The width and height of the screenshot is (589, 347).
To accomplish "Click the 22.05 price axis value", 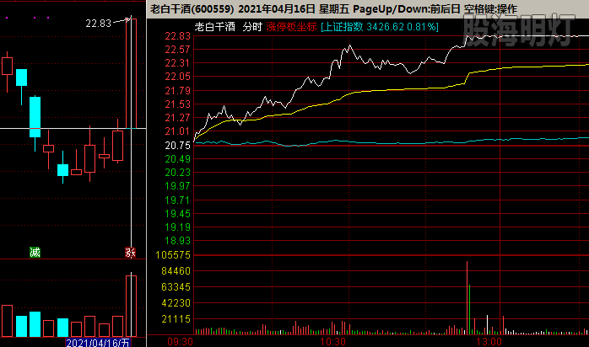I will pos(178,77).
